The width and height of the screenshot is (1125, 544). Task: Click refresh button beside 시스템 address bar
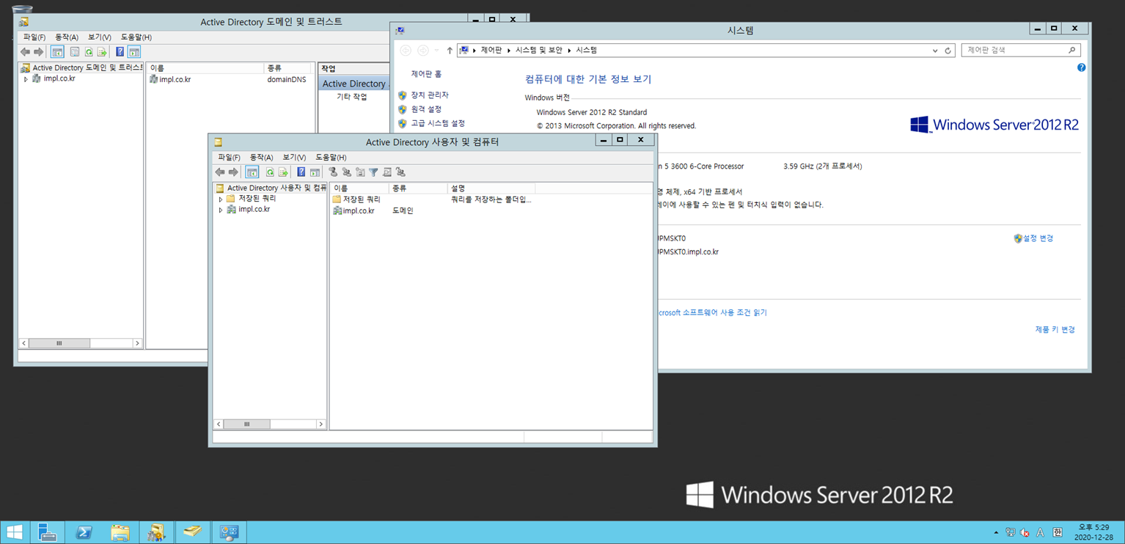pyautogui.click(x=948, y=51)
